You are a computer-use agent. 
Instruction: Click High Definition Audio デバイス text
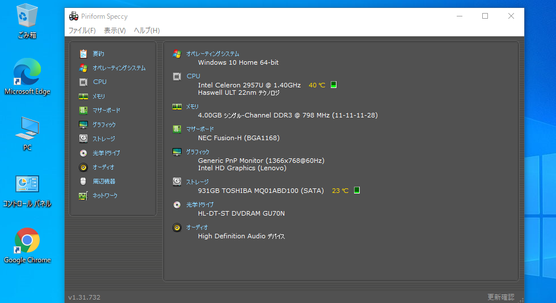(x=241, y=236)
